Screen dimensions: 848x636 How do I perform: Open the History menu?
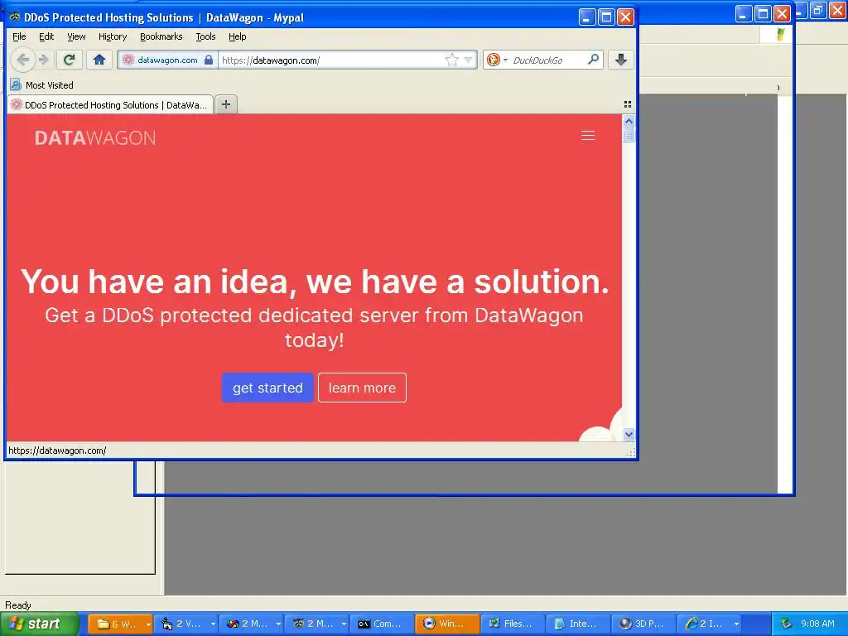[113, 36]
